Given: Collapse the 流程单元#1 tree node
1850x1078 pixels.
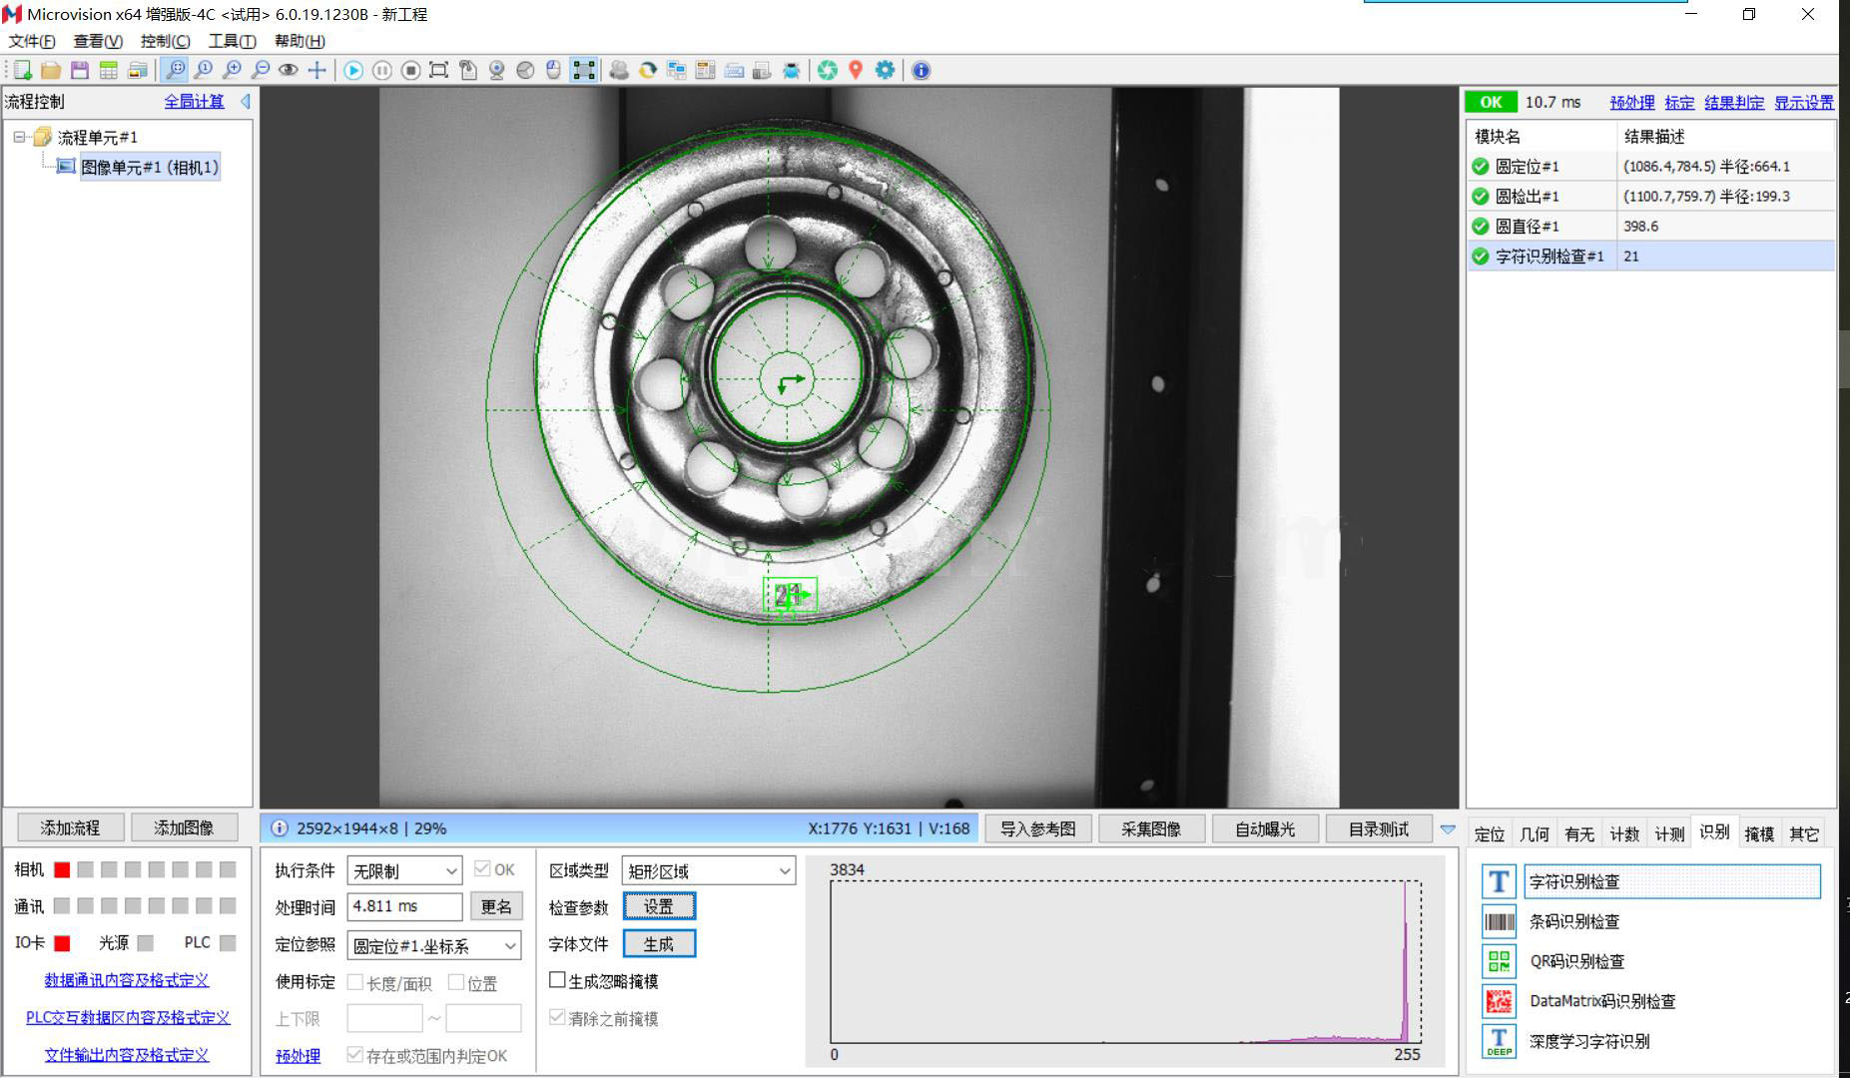Looking at the screenshot, I should (19, 137).
